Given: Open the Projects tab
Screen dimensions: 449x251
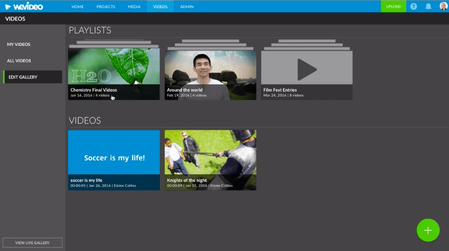Looking at the screenshot, I should 106,6.
